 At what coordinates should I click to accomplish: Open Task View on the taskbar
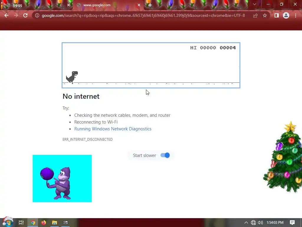tap(21, 223)
